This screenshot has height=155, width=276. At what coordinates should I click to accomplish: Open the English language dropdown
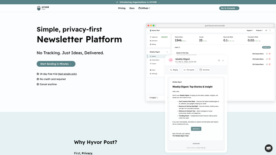[x=154, y=98]
